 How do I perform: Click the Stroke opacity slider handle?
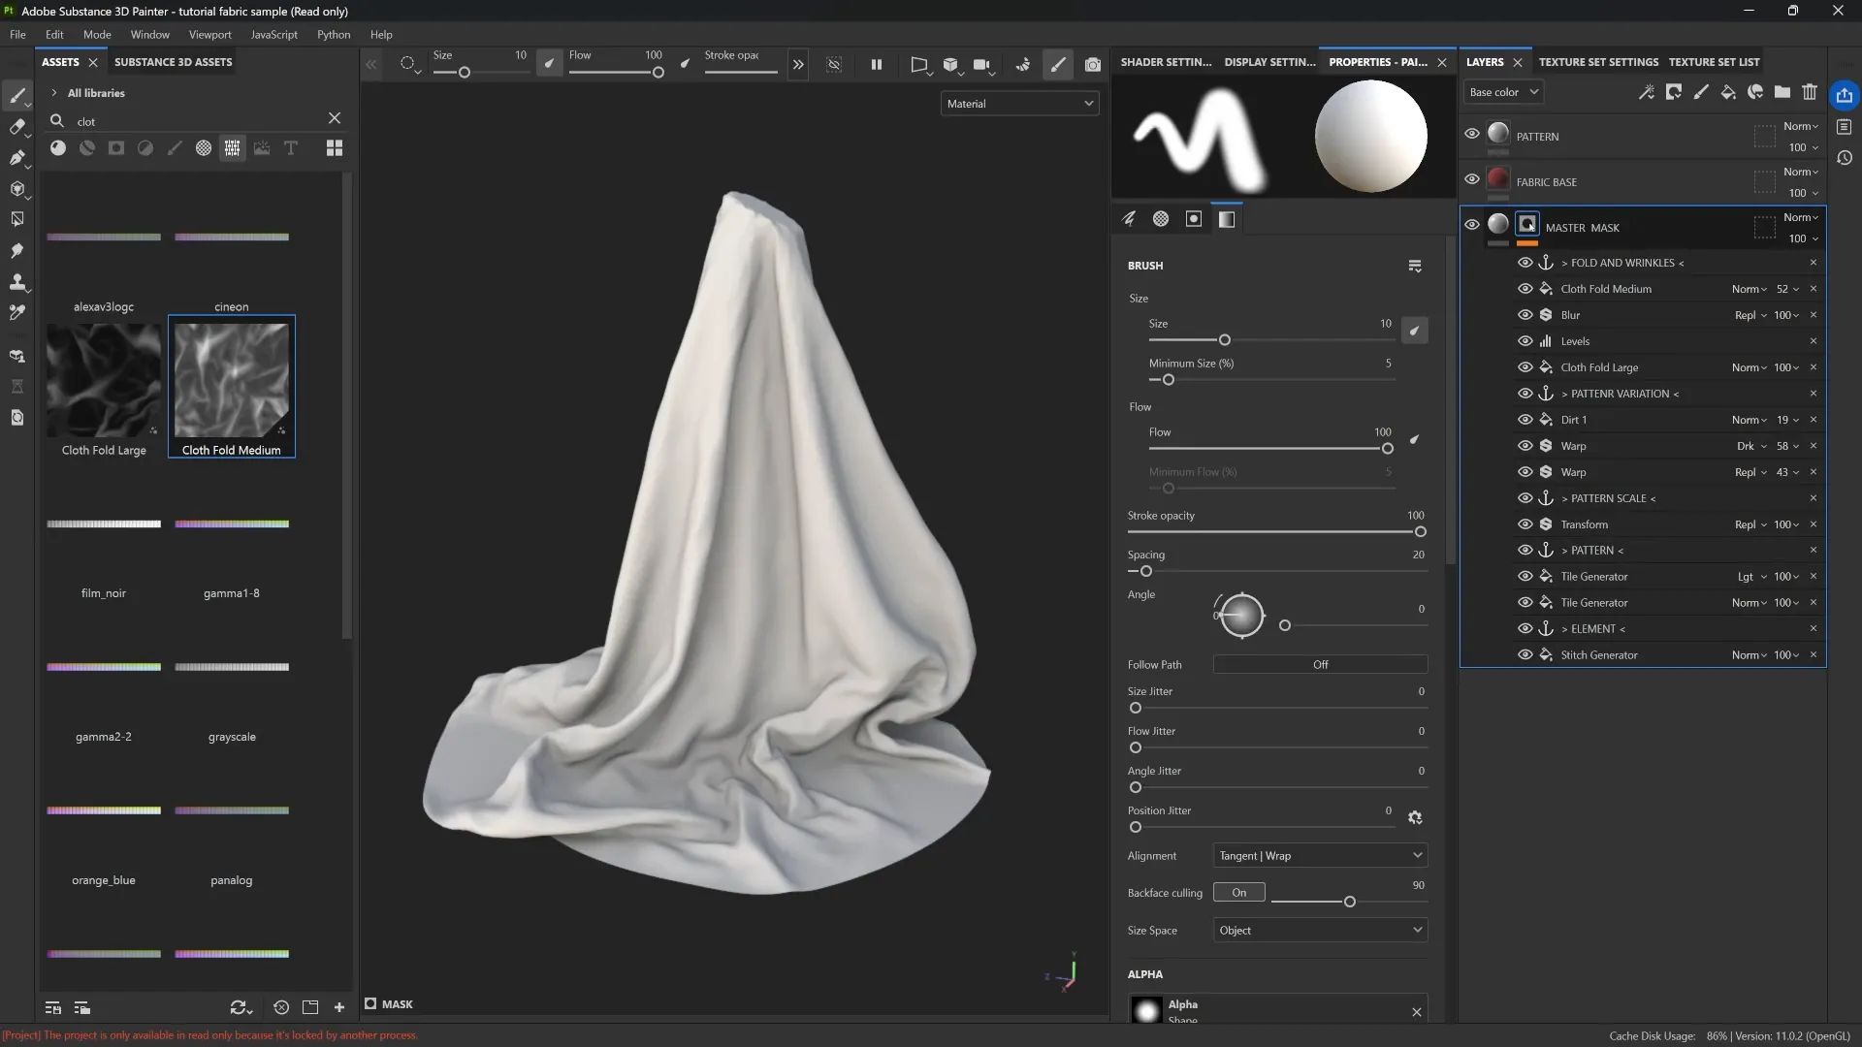[1421, 532]
